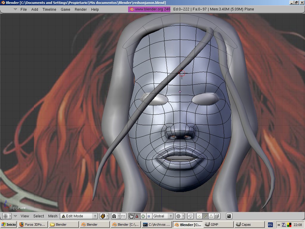Switch to edge select mode

(205, 216)
